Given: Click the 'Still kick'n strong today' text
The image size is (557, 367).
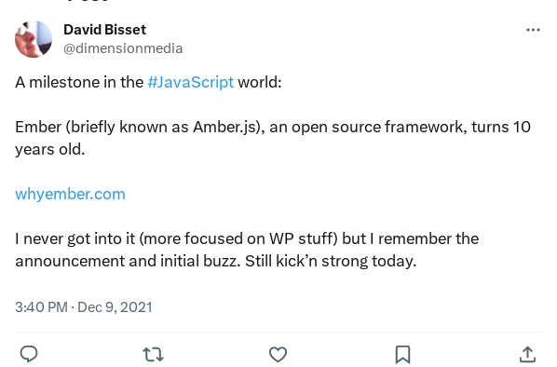Looking at the screenshot, I should coord(331,261).
